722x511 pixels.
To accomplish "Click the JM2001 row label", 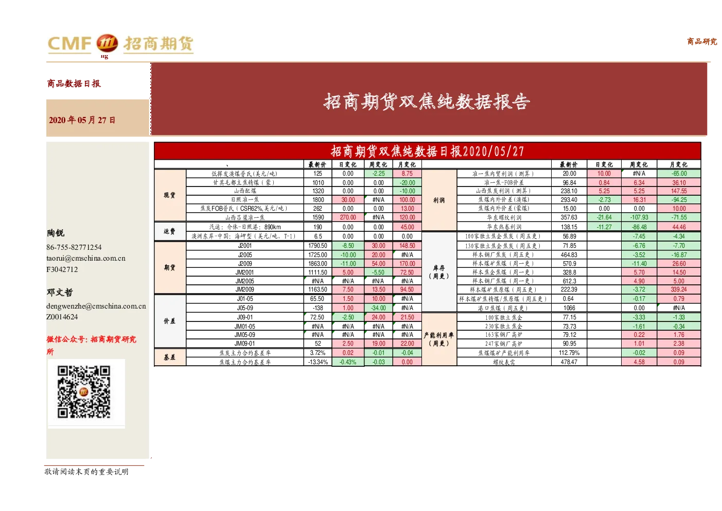I will [x=244, y=272].
